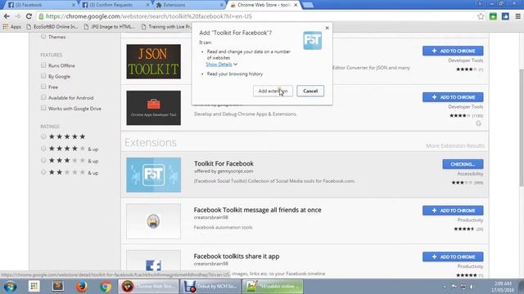Screen dimensions: 524x294
Task: Select the Themes radio option
Action: pos(43,37)
